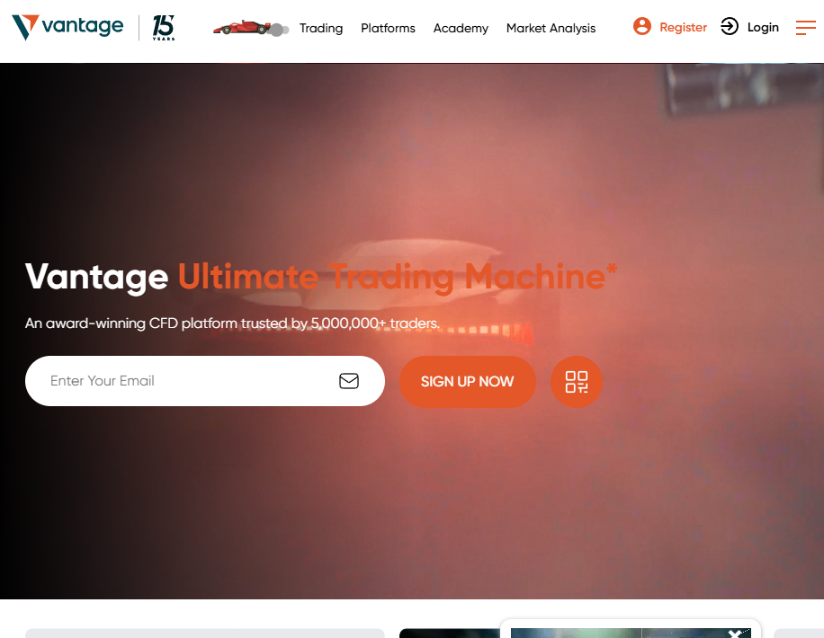Image resolution: width=824 pixels, height=638 pixels.
Task: Open the Platforms menu
Action: (388, 29)
